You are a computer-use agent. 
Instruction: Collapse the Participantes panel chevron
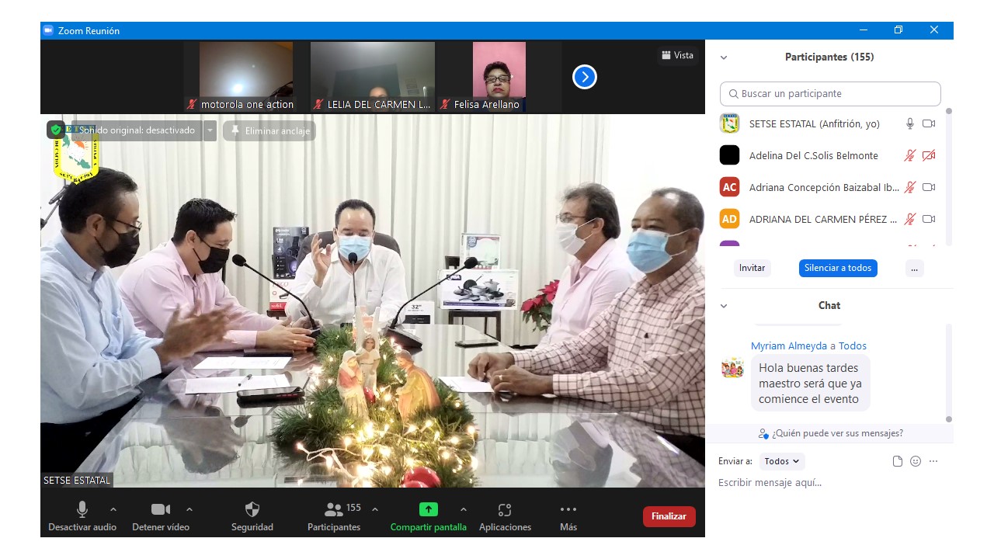724,57
